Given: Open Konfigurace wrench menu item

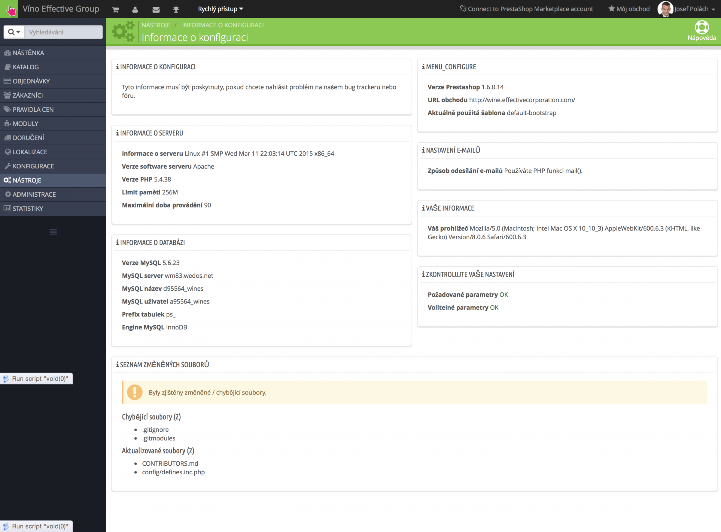Looking at the screenshot, I should pos(33,166).
